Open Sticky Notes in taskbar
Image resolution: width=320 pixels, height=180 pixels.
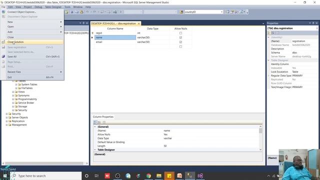pyautogui.click(x=169, y=175)
